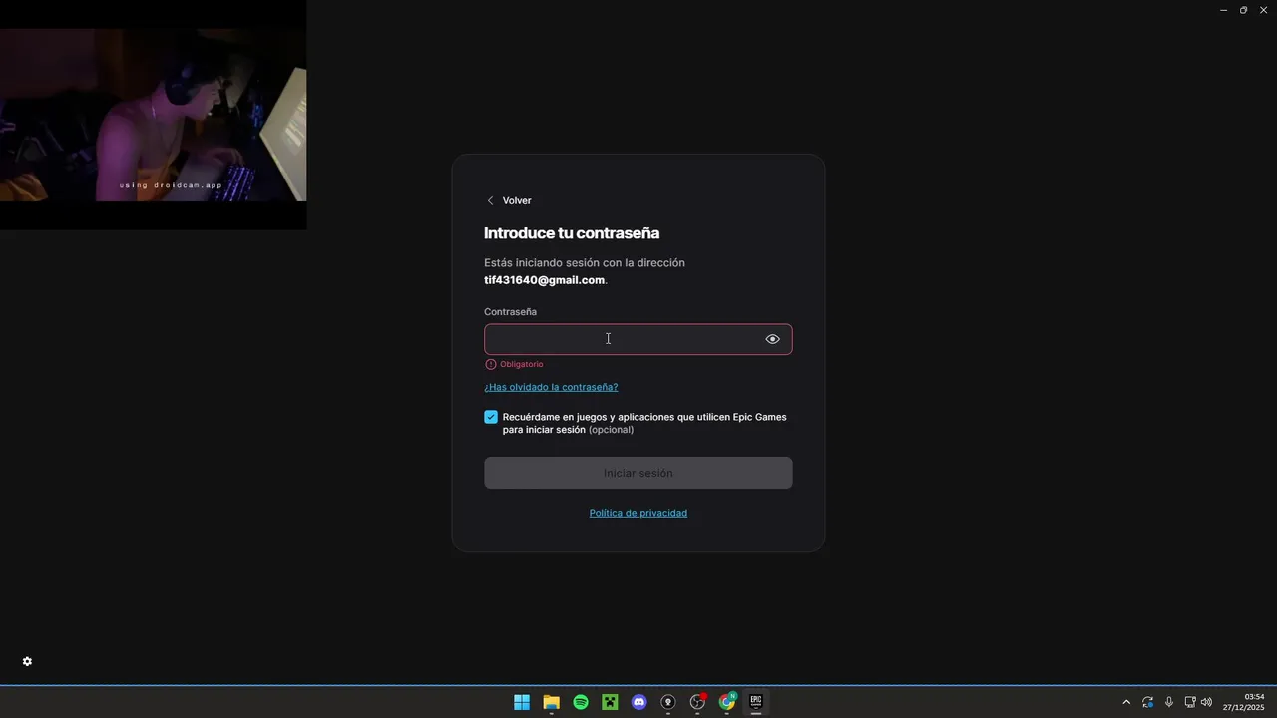Open the ¿Has olvidado la contraseña? link

[x=551, y=387]
